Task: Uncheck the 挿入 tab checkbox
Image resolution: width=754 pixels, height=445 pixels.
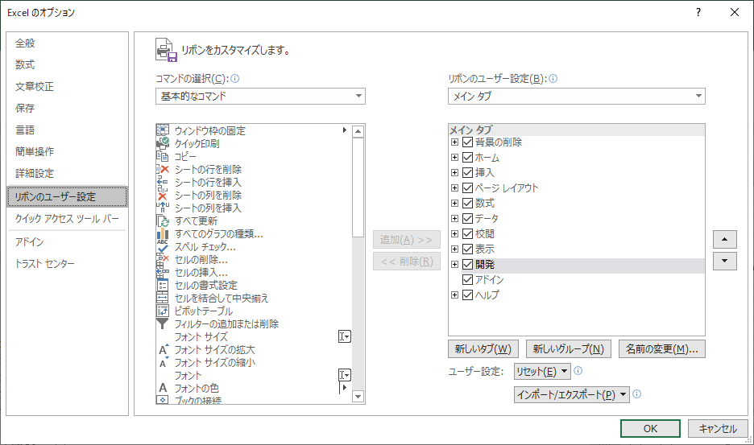Action: 467,172
